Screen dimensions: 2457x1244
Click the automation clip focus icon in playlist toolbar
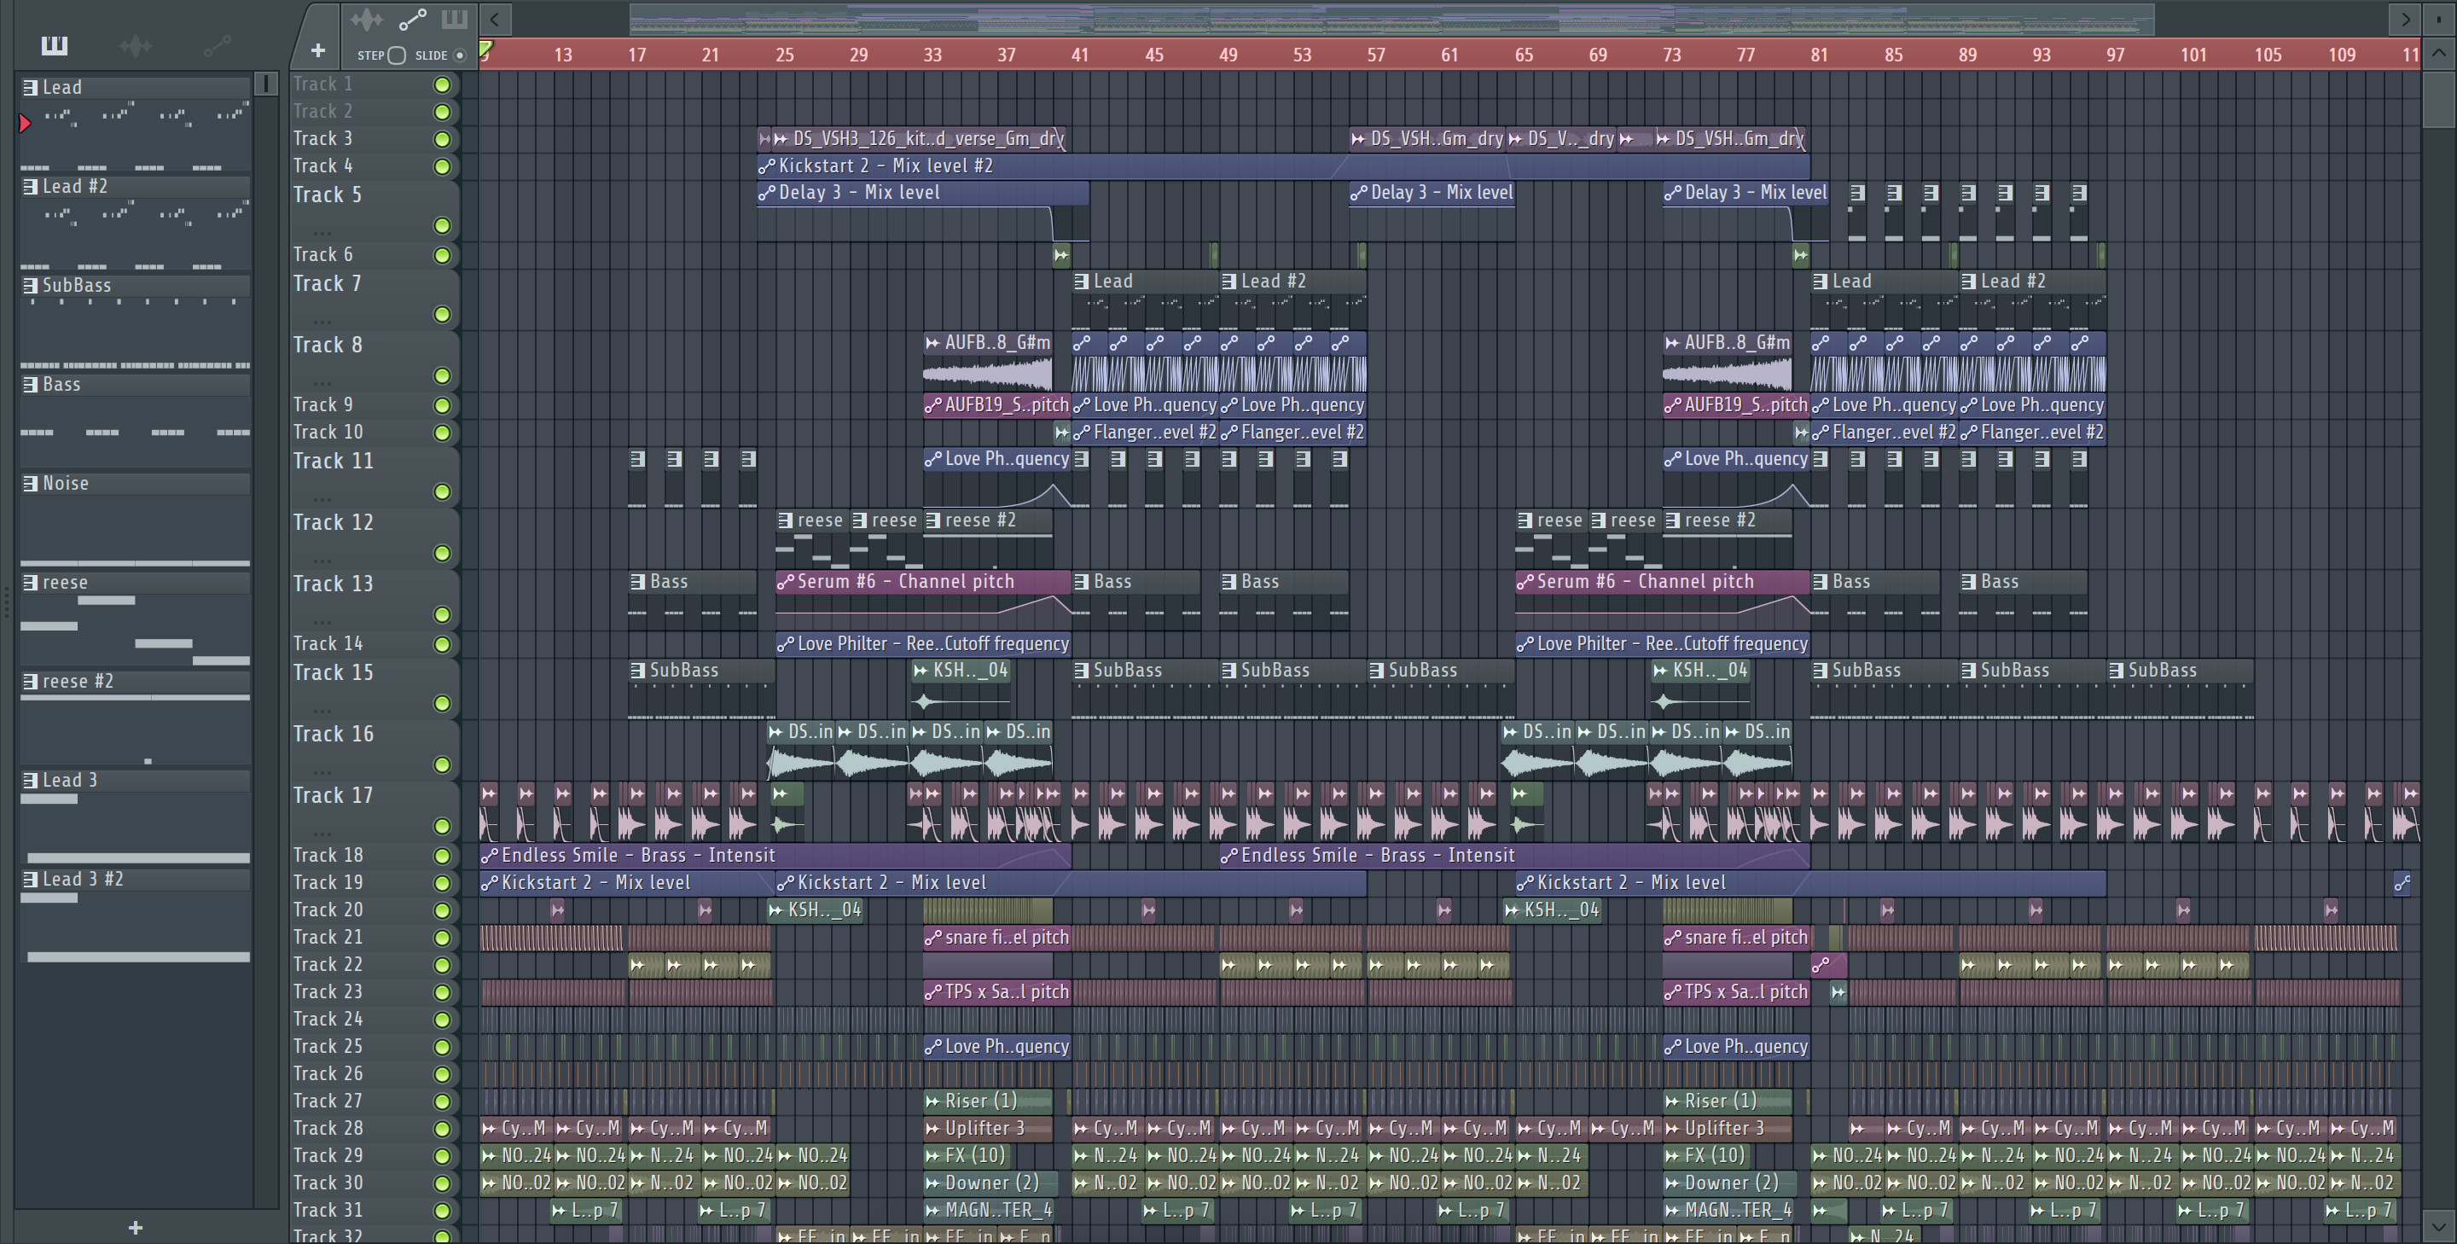pos(412,20)
